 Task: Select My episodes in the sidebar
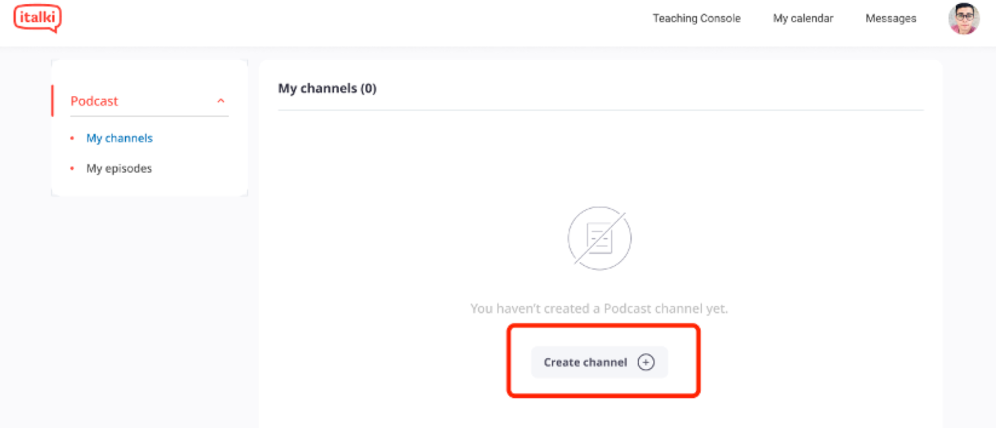point(119,169)
